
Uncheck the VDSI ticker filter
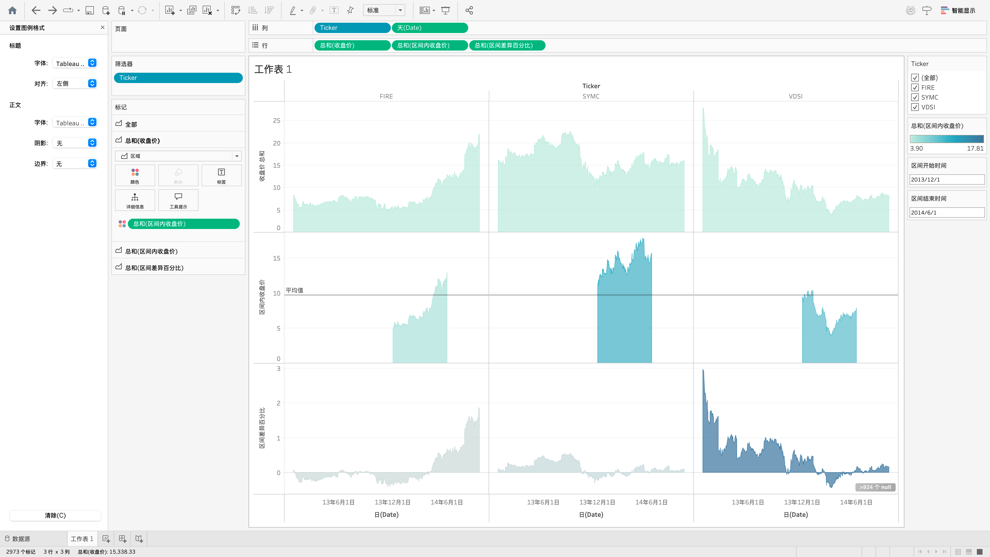point(915,107)
